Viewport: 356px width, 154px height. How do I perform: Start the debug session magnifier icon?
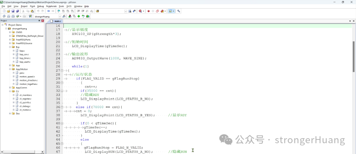point(140,11)
